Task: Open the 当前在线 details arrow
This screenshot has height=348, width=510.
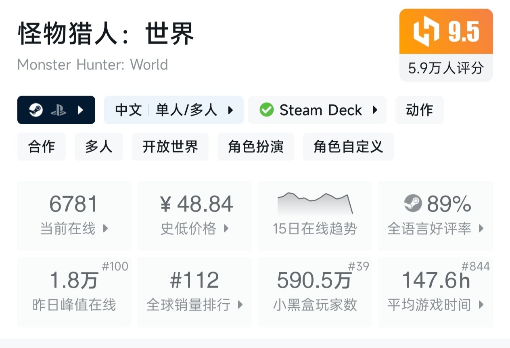Action: [x=106, y=229]
